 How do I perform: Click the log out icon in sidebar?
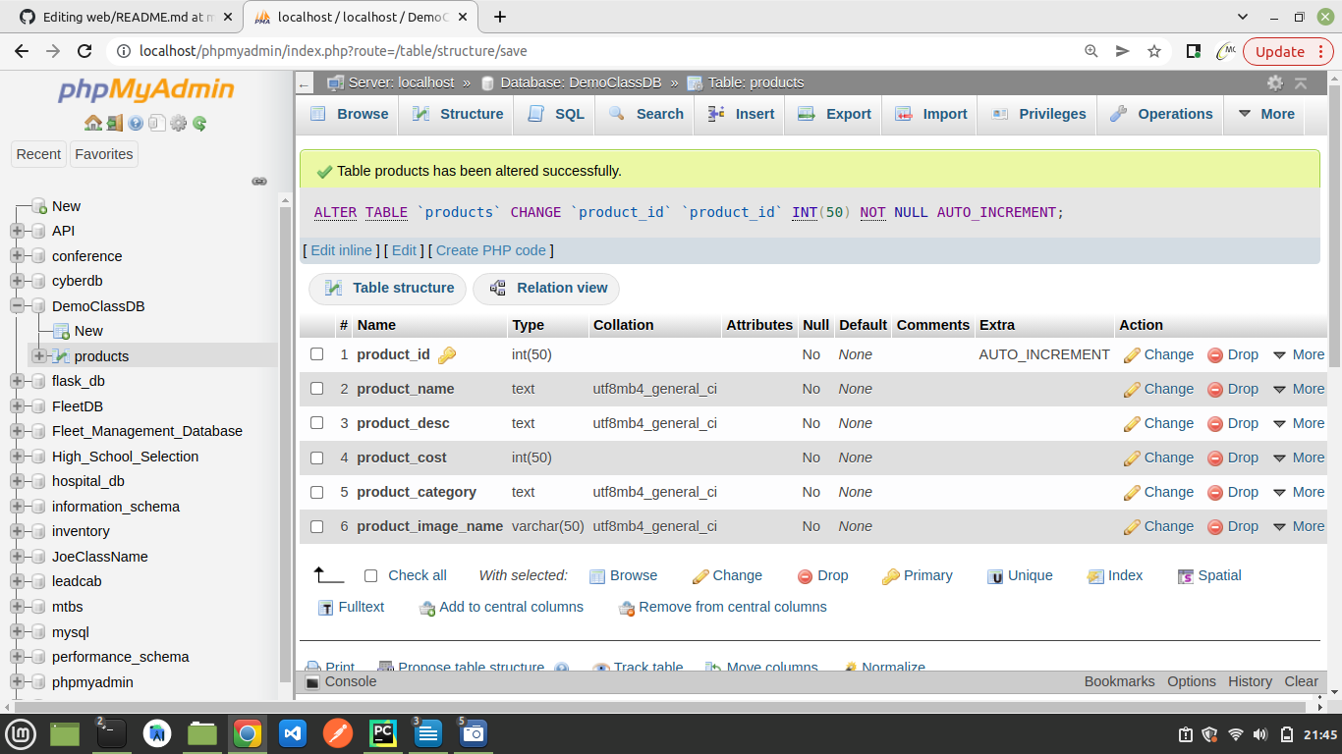(x=115, y=123)
